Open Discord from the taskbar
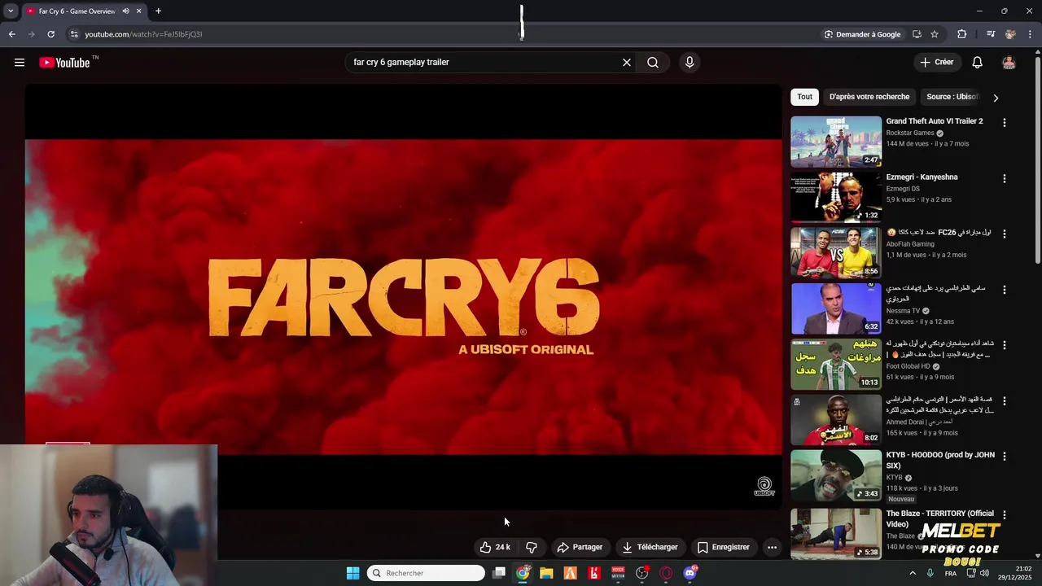The image size is (1042, 586). (690, 573)
